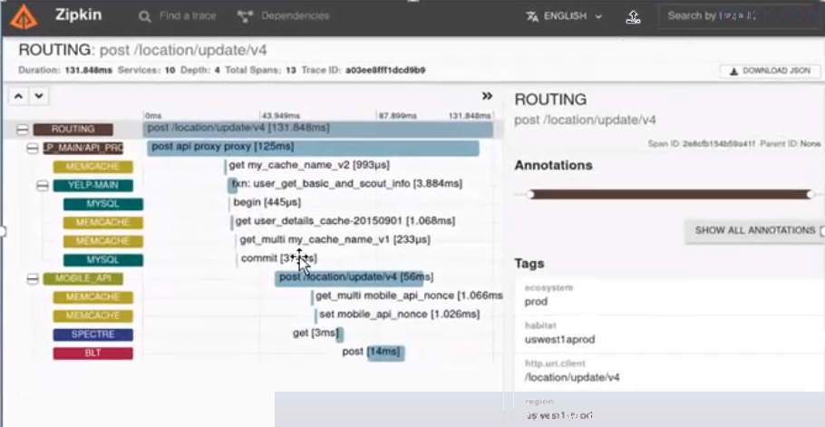Viewport: 825px width, 427px height.
Task: Click the get_multi mobile_api_nonce span
Action: 408,296
